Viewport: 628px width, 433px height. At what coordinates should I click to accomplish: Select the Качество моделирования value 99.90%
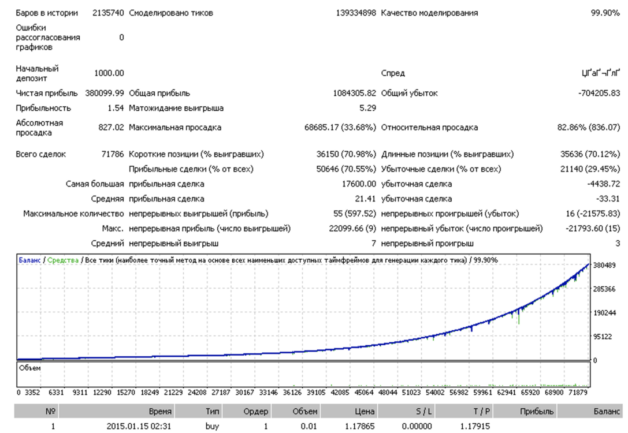605,13
